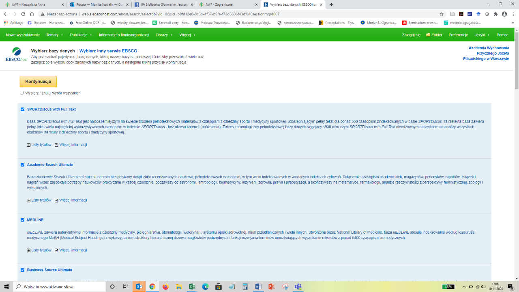The image size is (519, 292).
Task: Reload the page with browser refresh icon
Action: point(23,14)
